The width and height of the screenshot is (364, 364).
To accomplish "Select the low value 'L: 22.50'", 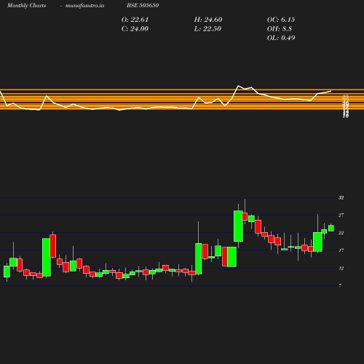I will 207,29.
